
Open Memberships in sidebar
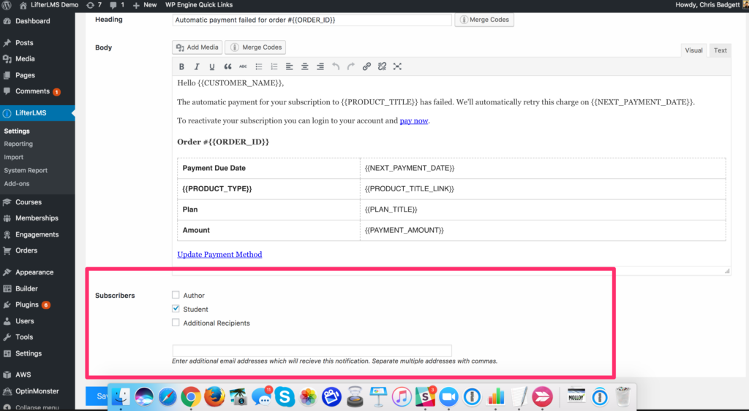tap(37, 218)
